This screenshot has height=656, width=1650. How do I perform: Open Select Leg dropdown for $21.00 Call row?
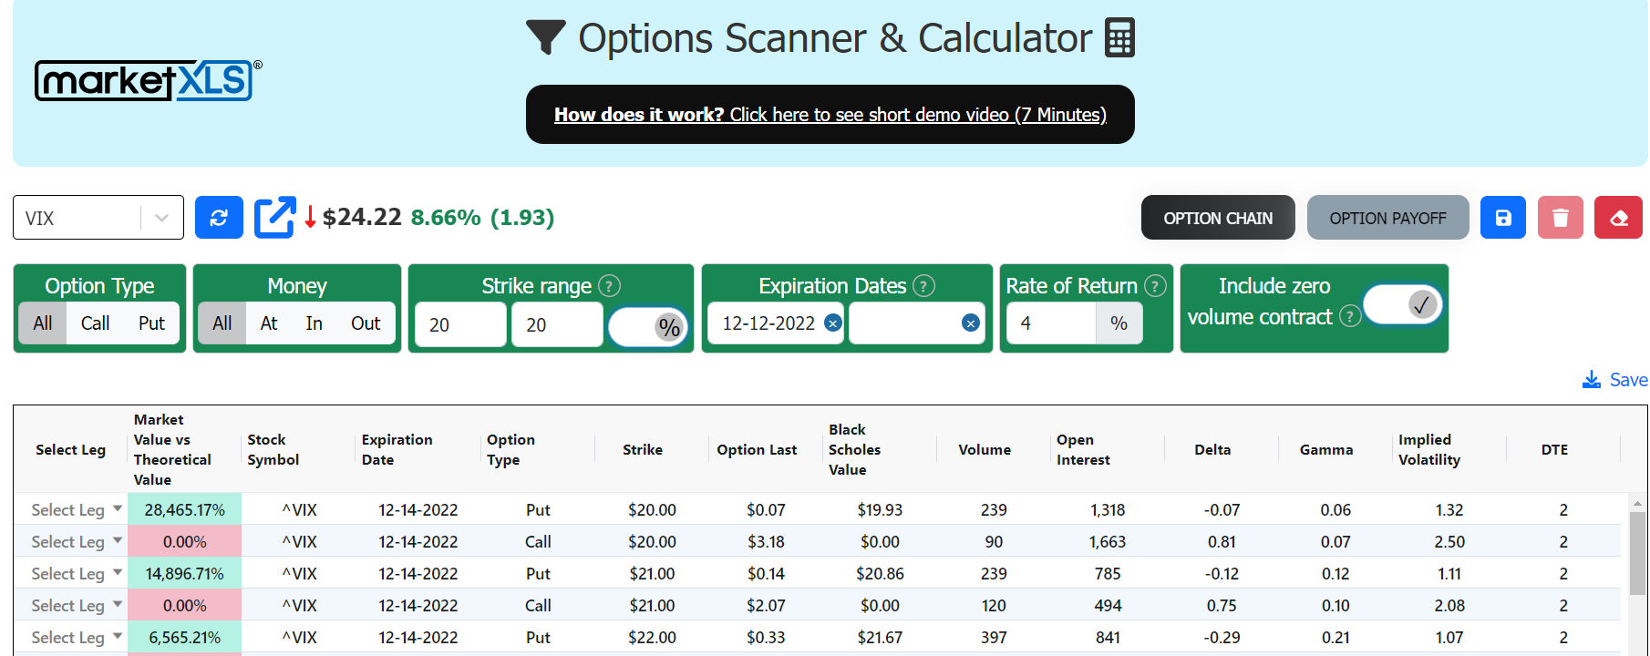77,605
